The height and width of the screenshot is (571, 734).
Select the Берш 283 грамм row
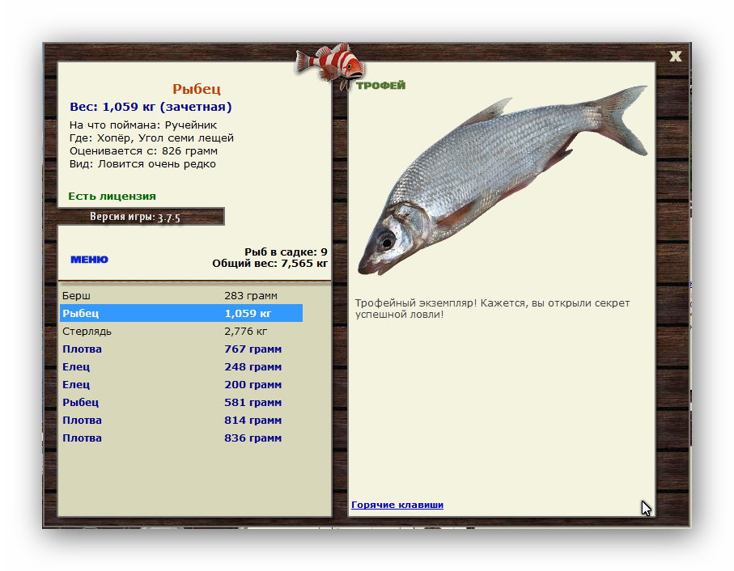click(181, 295)
